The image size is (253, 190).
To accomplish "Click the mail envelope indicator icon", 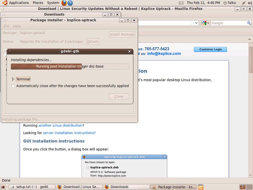I will (181, 3).
